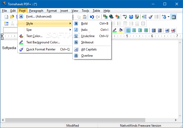Click the checklist chart toolbar icon
183x128 pixels.
[x=137, y=17]
